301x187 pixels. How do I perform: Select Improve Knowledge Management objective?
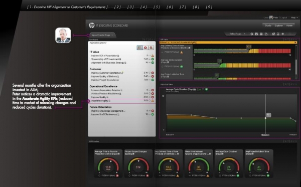point(108,111)
